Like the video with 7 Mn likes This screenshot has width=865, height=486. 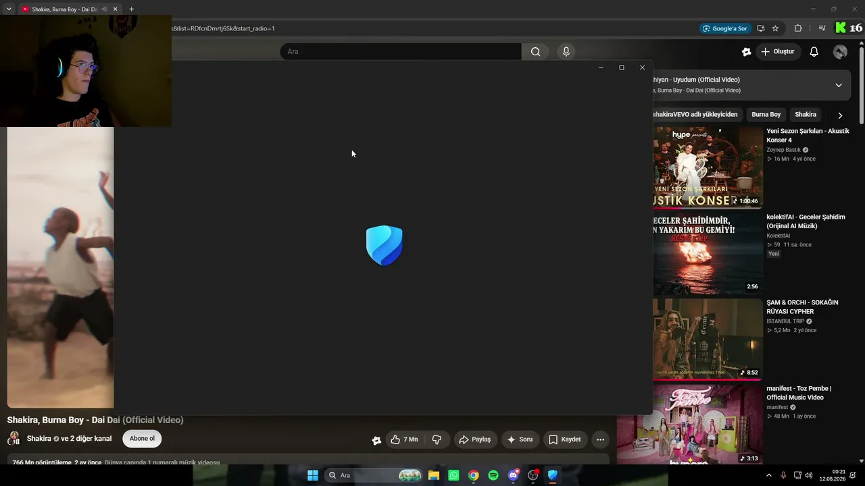[x=404, y=439]
